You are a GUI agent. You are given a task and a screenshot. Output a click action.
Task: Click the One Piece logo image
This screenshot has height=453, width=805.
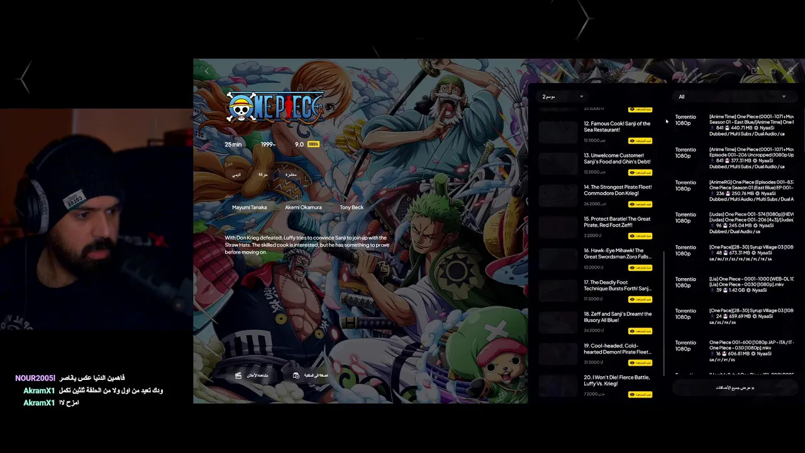[x=275, y=106]
